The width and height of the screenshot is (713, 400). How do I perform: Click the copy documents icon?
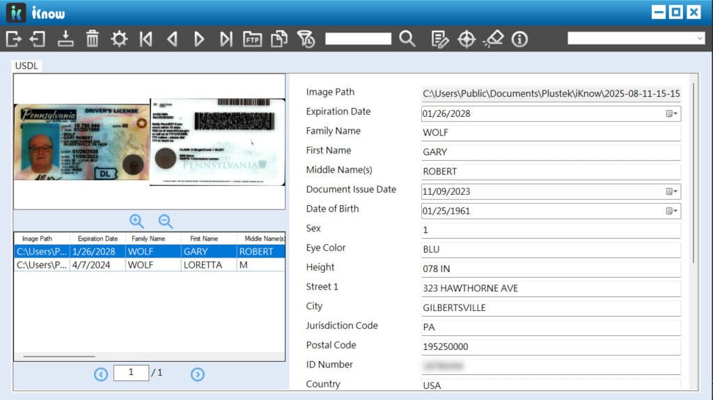click(279, 39)
